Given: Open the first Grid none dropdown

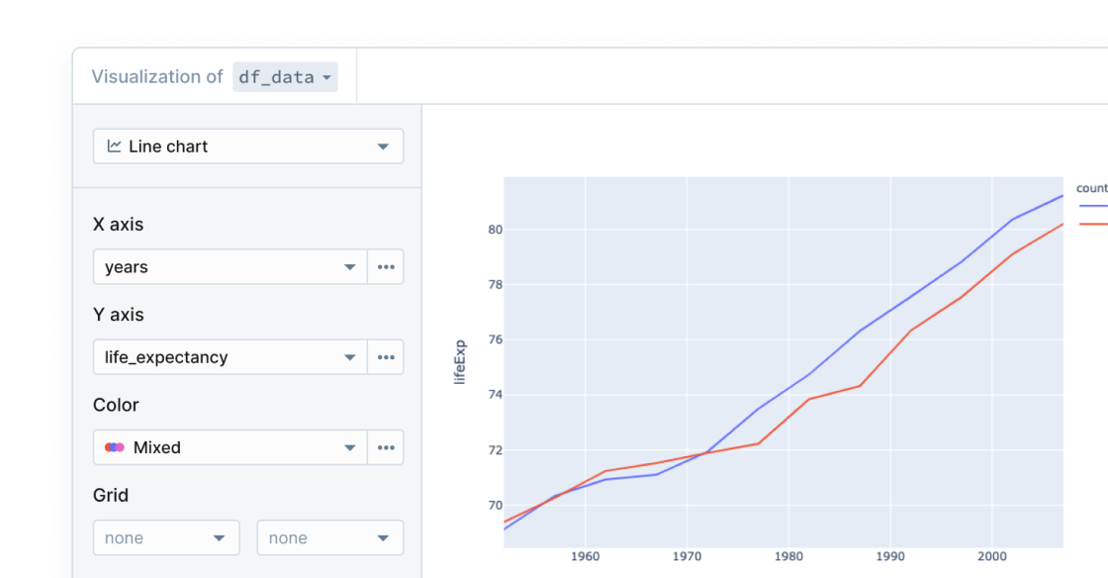Looking at the screenshot, I should (166, 538).
